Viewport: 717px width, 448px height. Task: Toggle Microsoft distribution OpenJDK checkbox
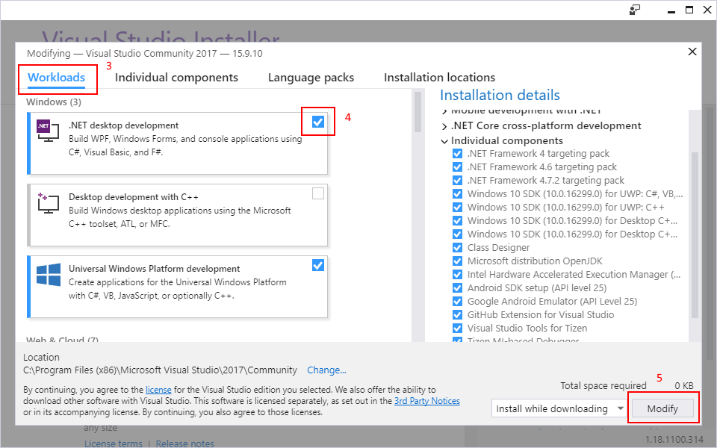pos(457,261)
